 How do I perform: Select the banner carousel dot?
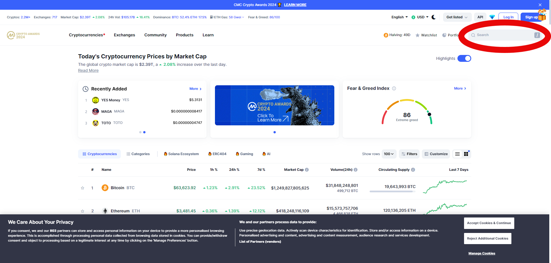coord(275,132)
